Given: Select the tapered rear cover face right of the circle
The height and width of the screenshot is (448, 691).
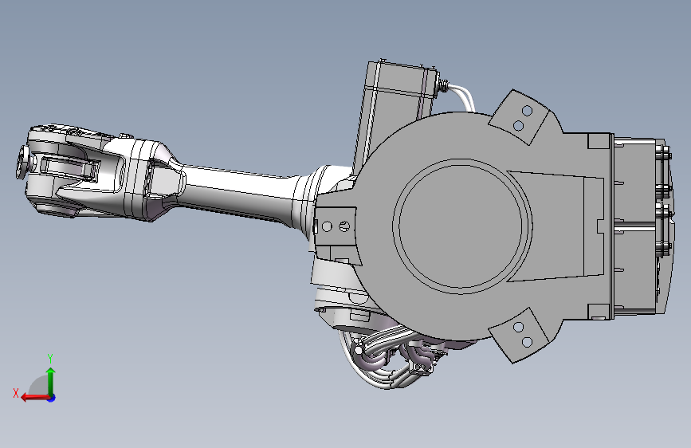Looking at the screenshot, I should click(x=556, y=226).
